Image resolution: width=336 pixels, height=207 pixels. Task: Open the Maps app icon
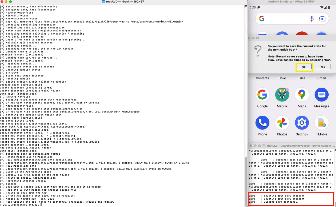tap(302, 95)
